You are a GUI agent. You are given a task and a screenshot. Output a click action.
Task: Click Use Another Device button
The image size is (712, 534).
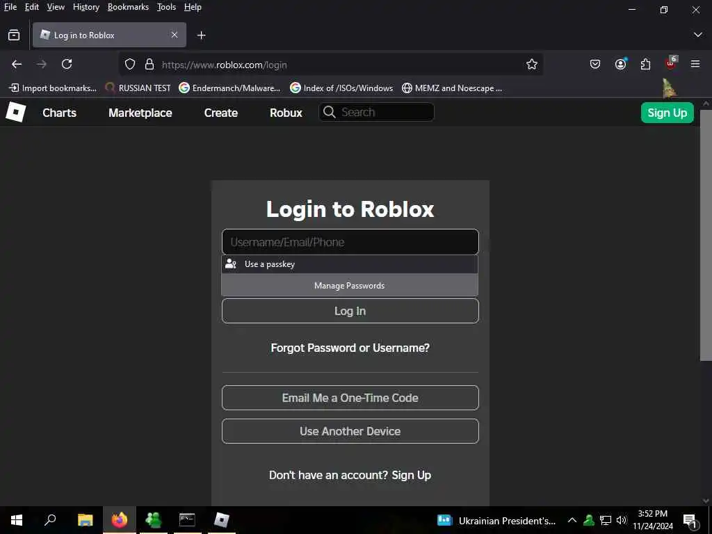tap(350, 431)
